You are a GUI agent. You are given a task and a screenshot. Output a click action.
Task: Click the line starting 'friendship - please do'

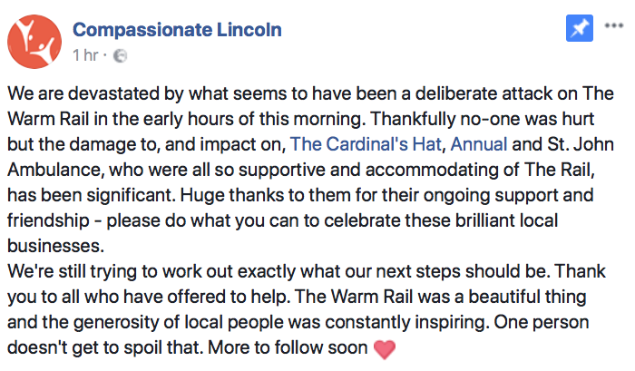pos(283,220)
